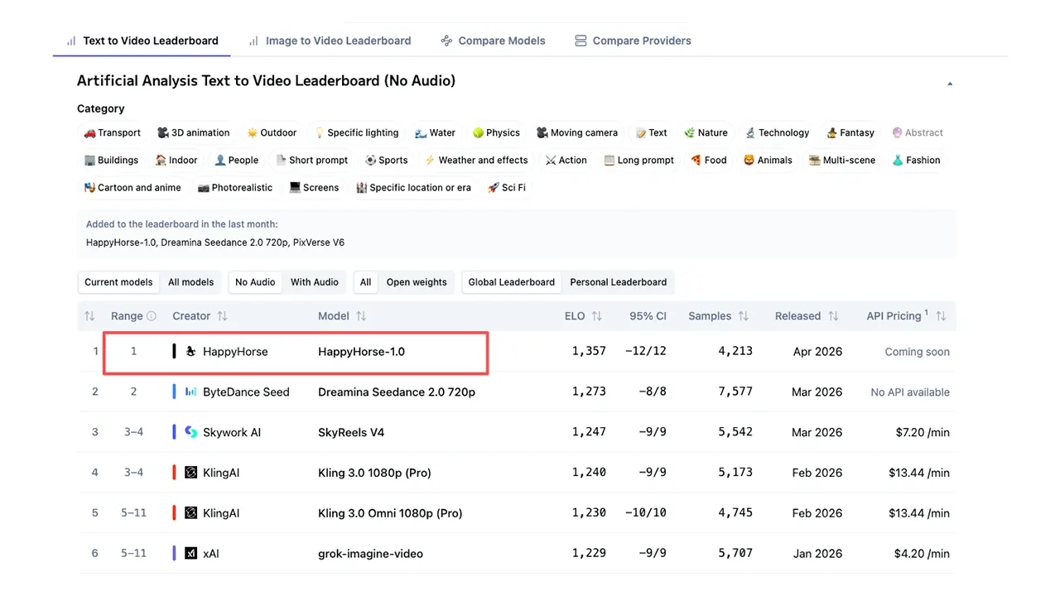The image size is (1060, 596).
Task: Select the Photorealistic category chip
Action: pos(235,188)
